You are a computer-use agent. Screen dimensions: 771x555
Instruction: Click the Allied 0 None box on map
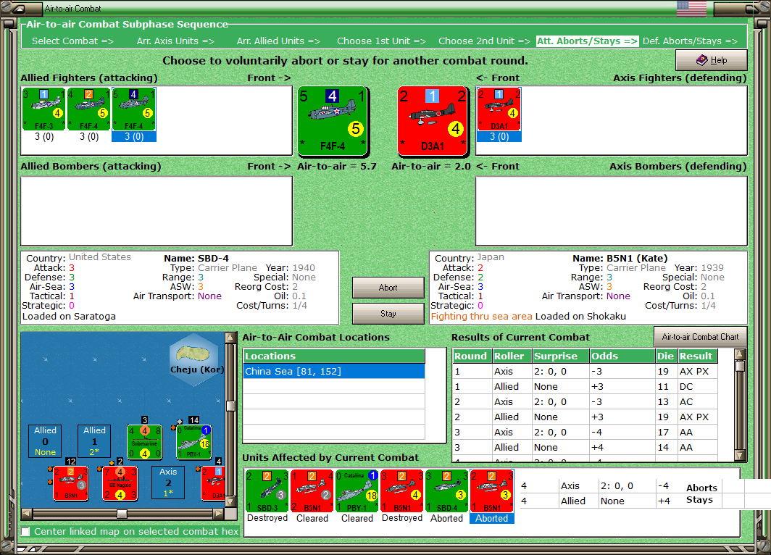[45, 441]
